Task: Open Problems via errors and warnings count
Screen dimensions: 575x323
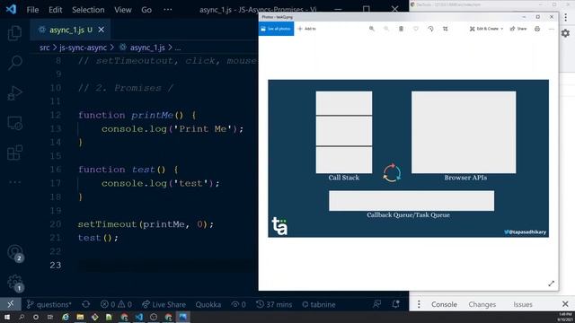Action: [116, 304]
